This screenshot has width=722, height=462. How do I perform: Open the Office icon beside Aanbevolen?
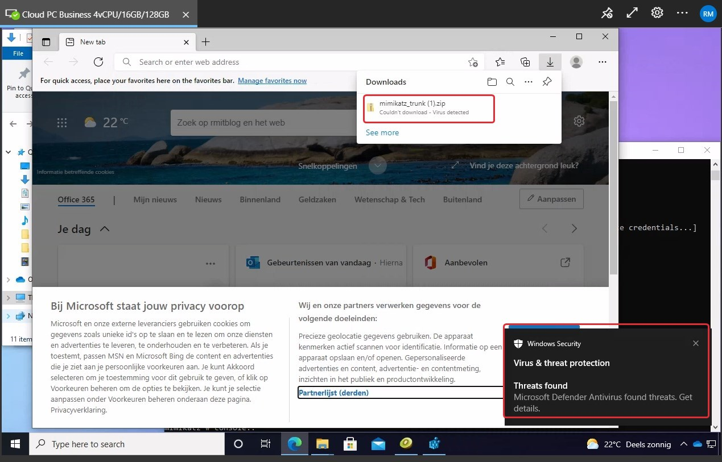pyautogui.click(x=431, y=263)
